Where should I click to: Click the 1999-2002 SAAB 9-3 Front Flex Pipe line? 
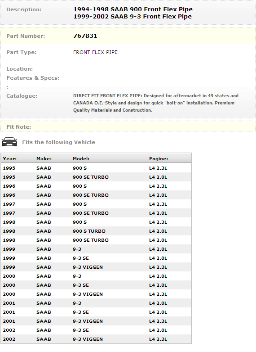pyautogui.click(x=132, y=16)
